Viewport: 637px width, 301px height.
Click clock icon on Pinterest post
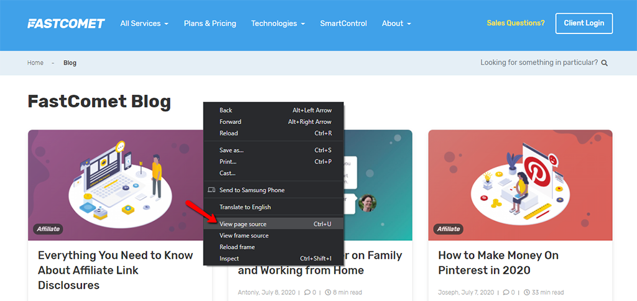pyautogui.click(x=527, y=292)
